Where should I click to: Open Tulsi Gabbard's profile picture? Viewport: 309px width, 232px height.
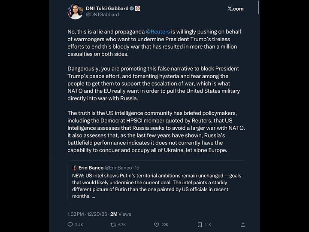click(x=75, y=12)
